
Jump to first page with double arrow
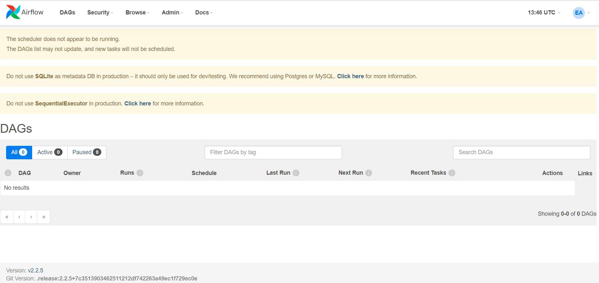click(x=7, y=217)
